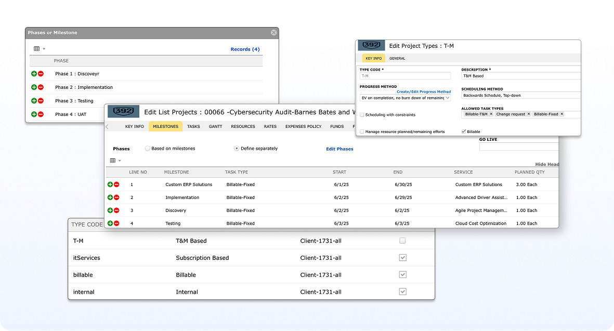The width and height of the screenshot is (614, 331).
Task: Click the Subscription Based cell
Action: pos(202,258)
